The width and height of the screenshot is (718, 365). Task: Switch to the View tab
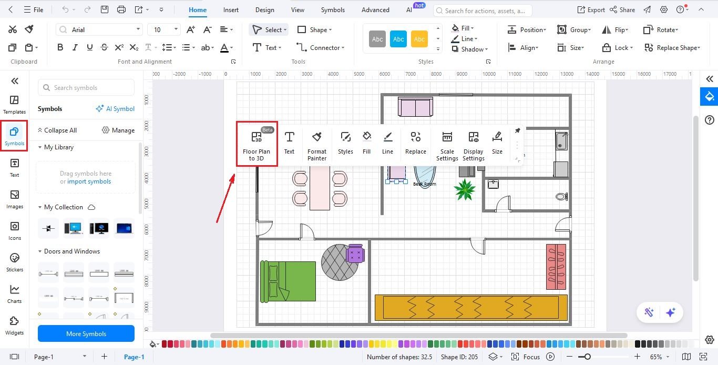pyautogui.click(x=298, y=9)
